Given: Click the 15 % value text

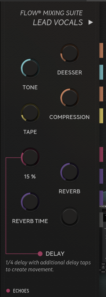Looking at the screenshot, I should coord(30,176).
